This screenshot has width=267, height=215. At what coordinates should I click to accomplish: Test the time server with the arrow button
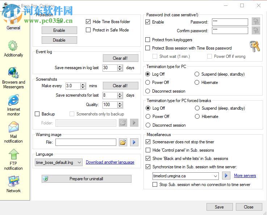pyautogui.click(x=226, y=176)
